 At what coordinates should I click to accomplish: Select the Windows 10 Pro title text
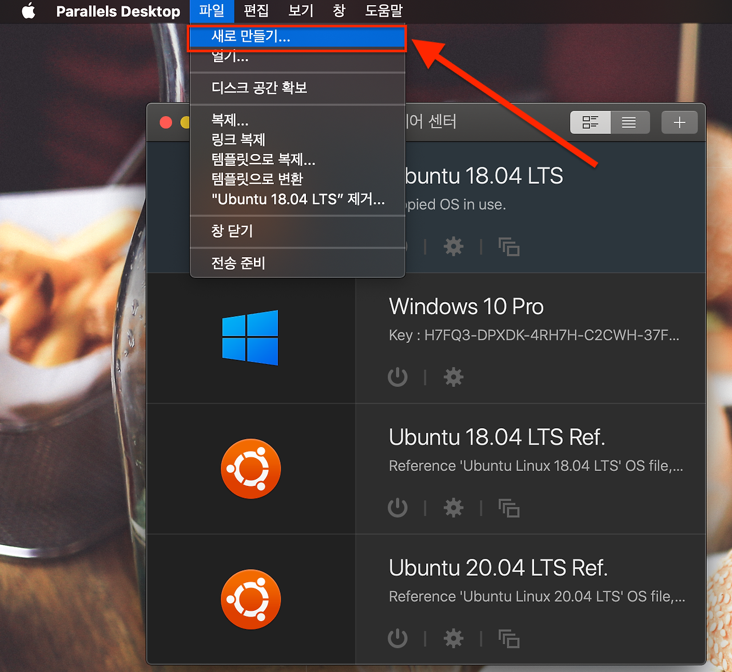[x=466, y=307]
